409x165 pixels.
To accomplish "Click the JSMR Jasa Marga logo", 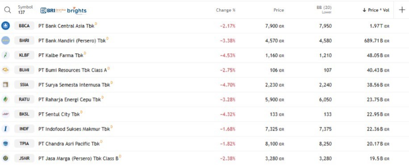I will coord(5,158).
